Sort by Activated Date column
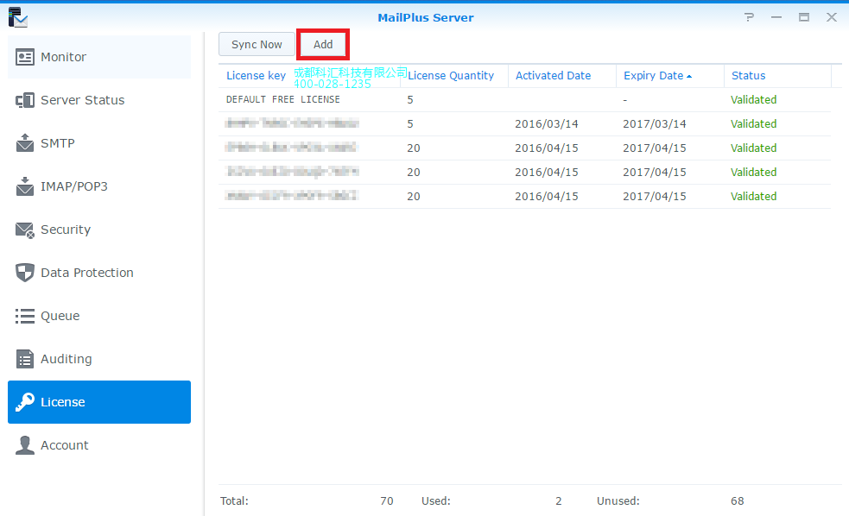The image size is (849, 516). point(553,76)
